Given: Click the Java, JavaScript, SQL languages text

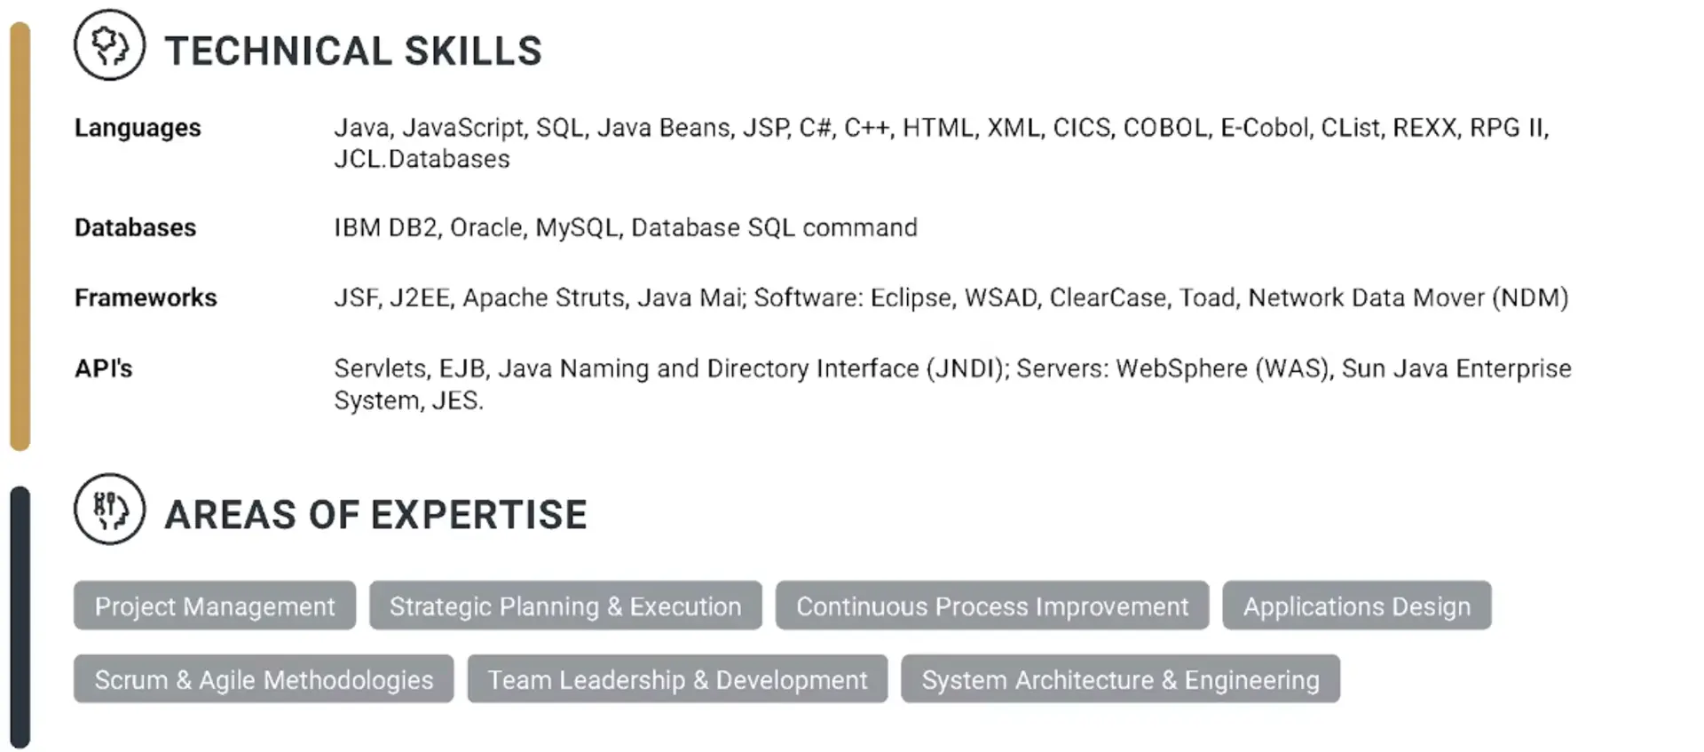Looking at the screenshot, I should coord(941,128).
